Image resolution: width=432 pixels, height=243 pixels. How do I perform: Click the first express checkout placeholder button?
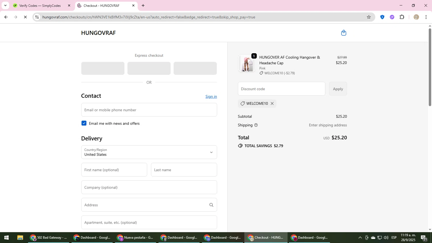[103, 68]
